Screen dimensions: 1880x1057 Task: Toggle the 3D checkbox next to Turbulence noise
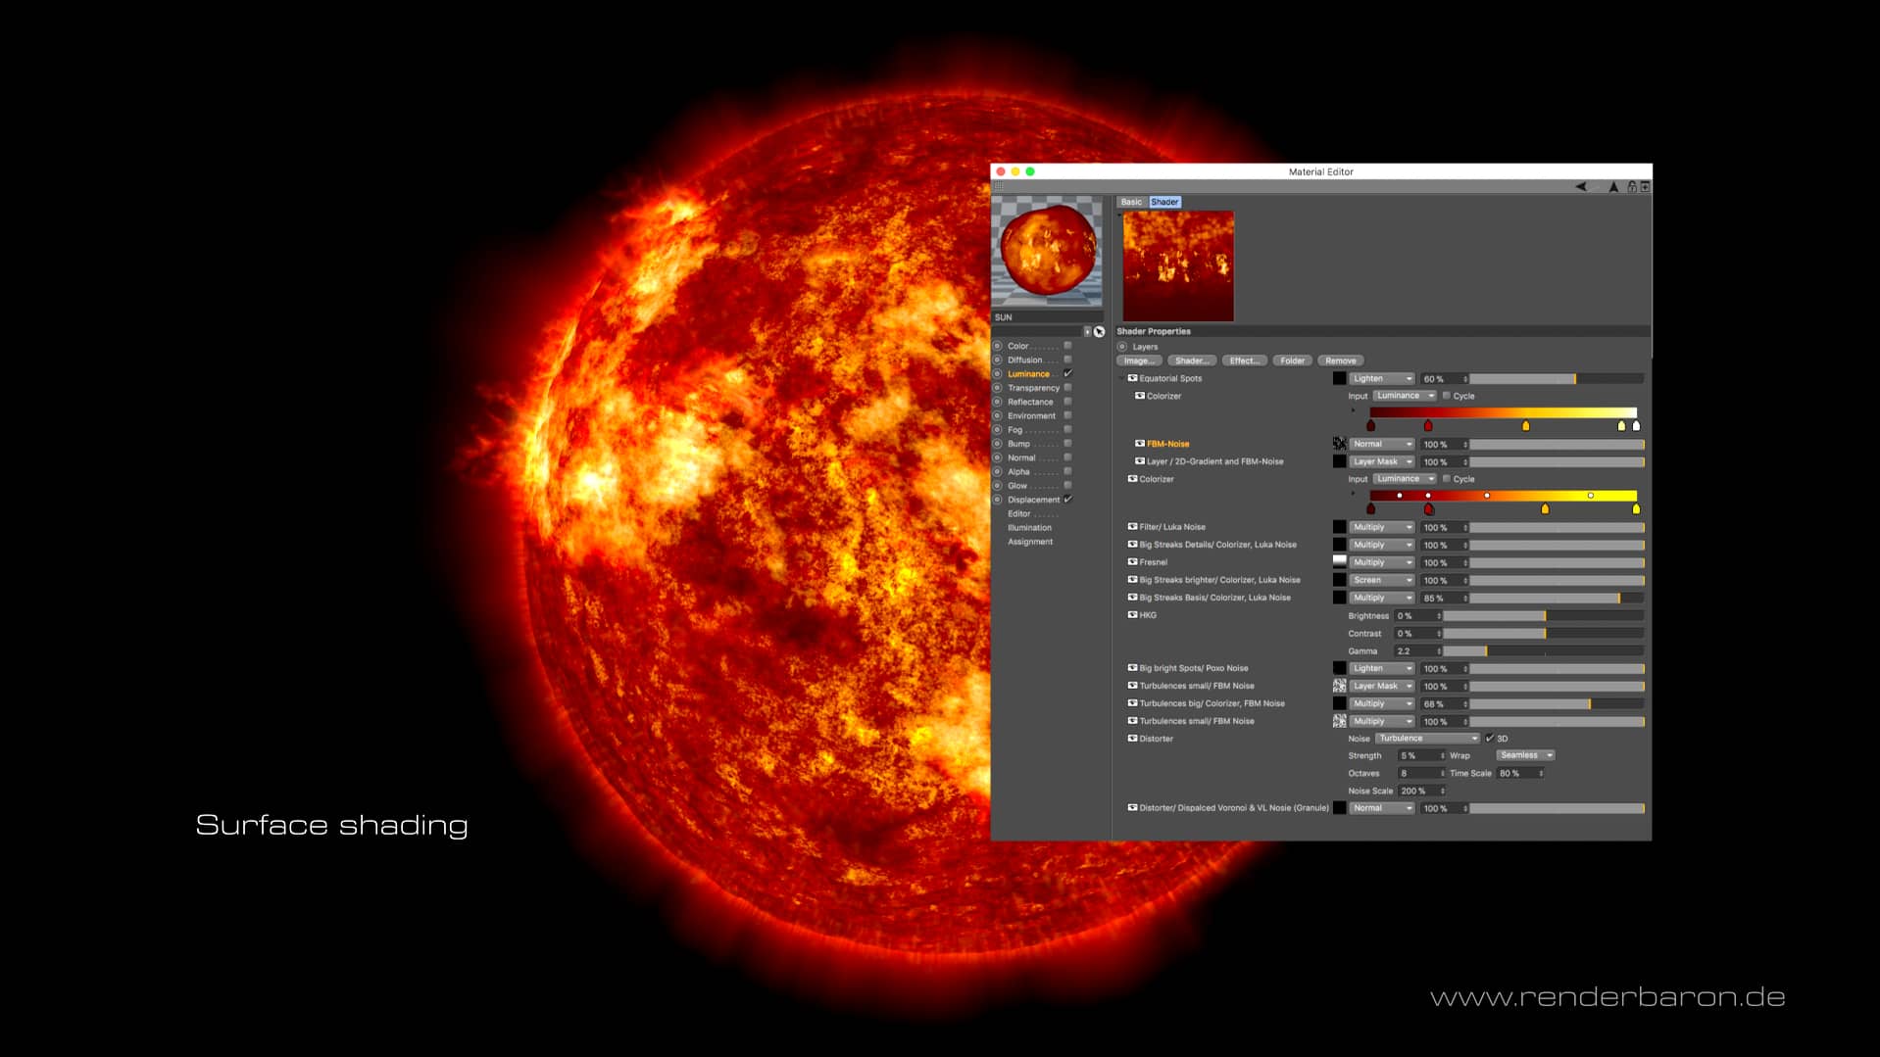tap(1491, 738)
